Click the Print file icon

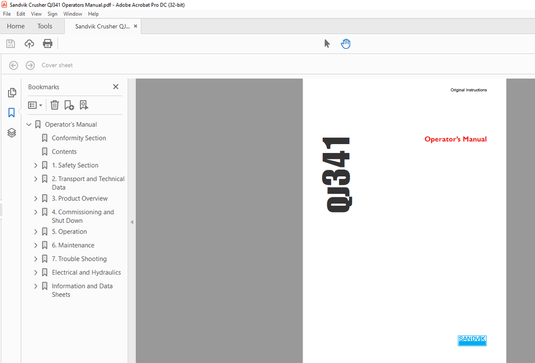[47, 44]
